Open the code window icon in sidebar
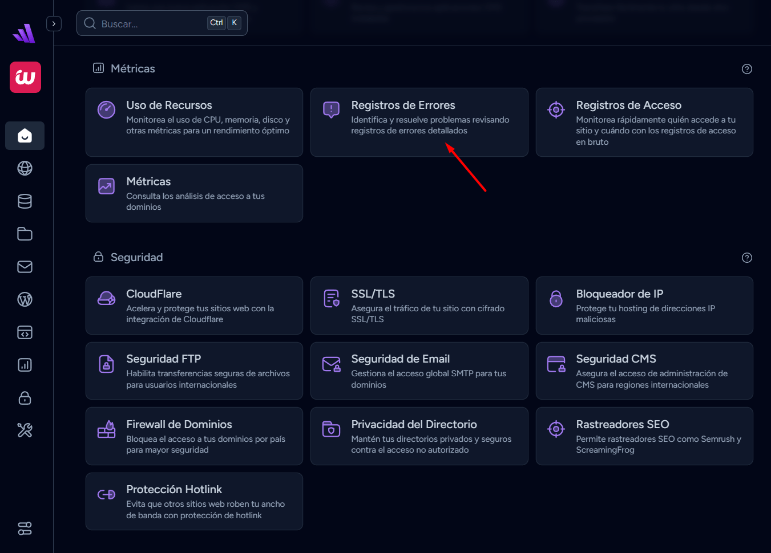 point(25,332)
